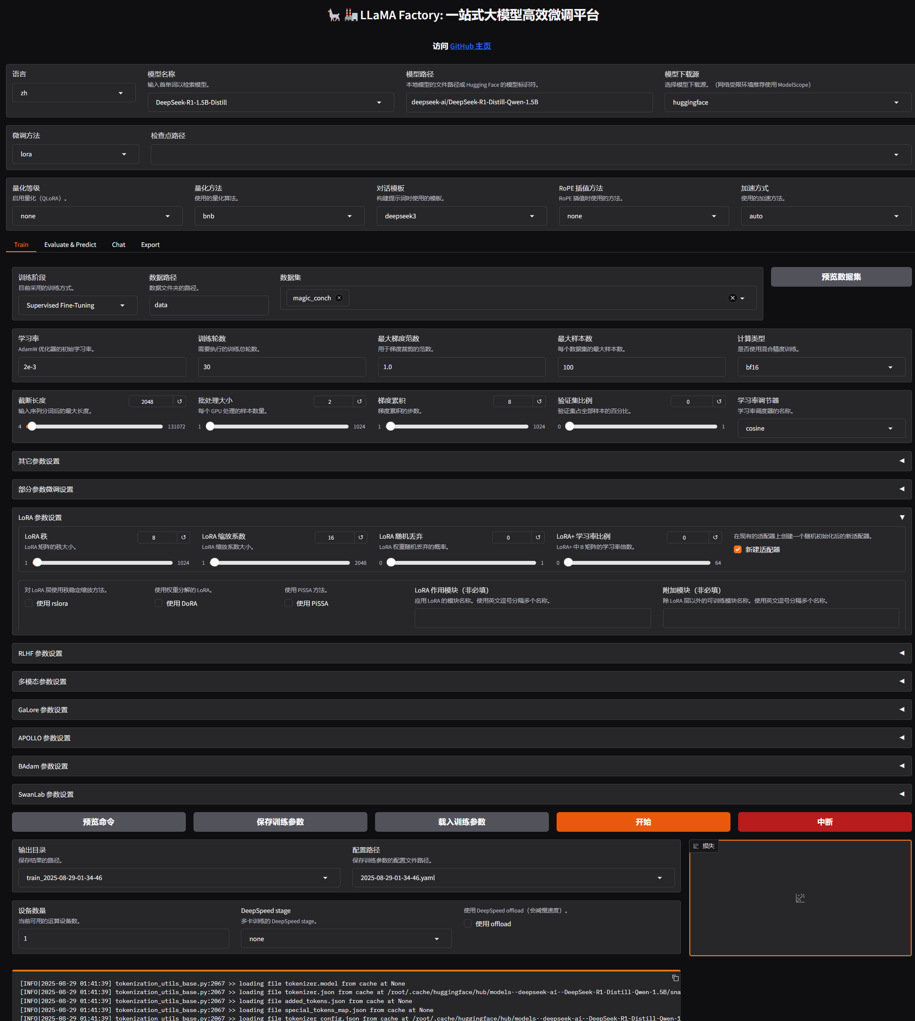Expand the 其它参数设置 section

[461, 461]
